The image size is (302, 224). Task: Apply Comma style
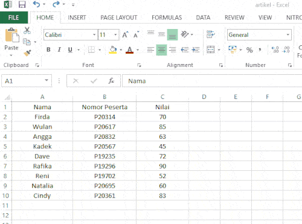260,50
